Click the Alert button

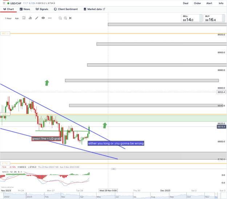click(x=209, y=3)
